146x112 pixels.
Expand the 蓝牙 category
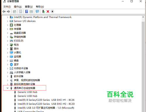(8, 65)
